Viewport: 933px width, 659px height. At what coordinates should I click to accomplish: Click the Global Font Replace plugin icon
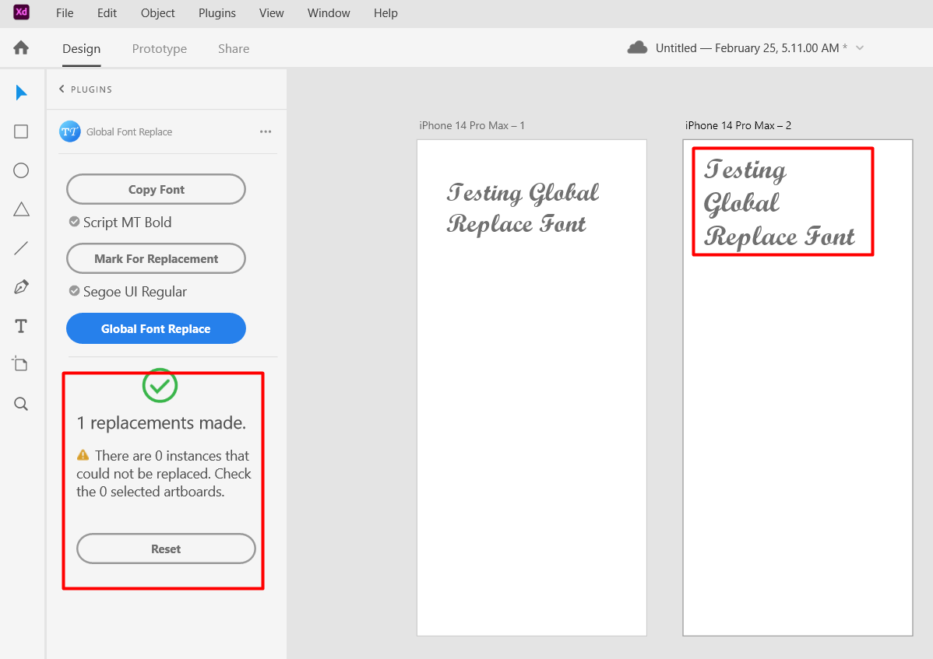[70, 131]
